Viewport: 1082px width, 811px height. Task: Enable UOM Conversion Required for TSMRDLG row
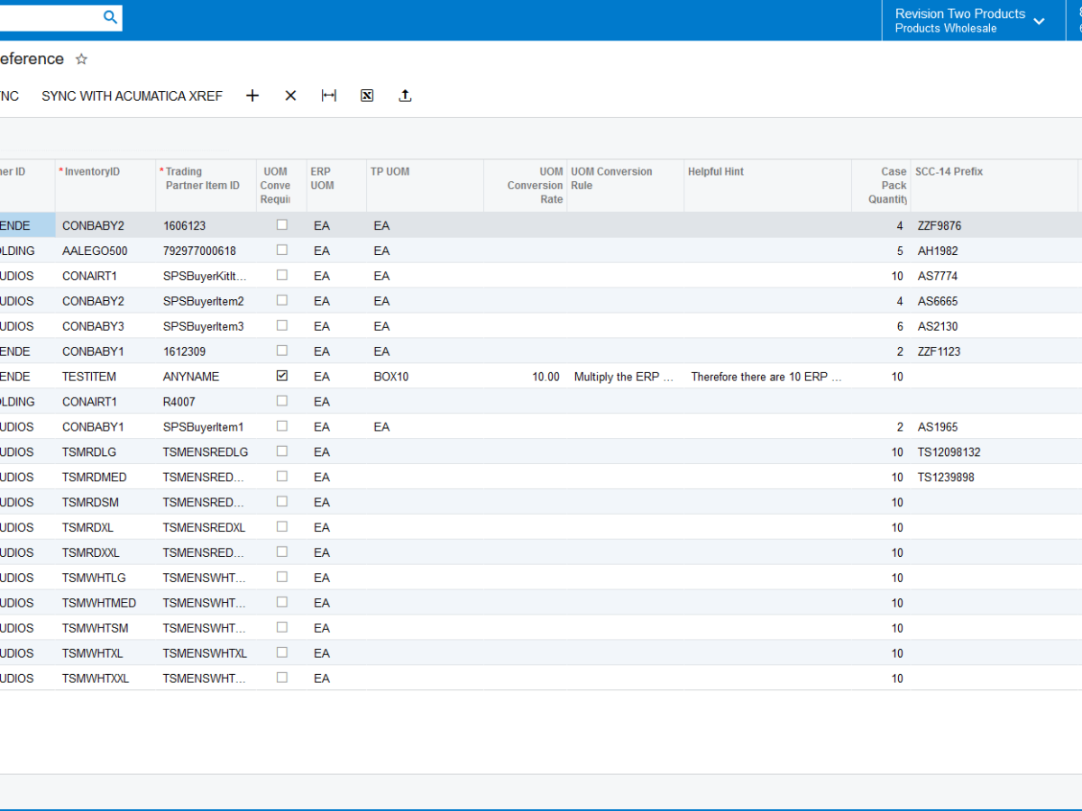[x=281, y=451]
